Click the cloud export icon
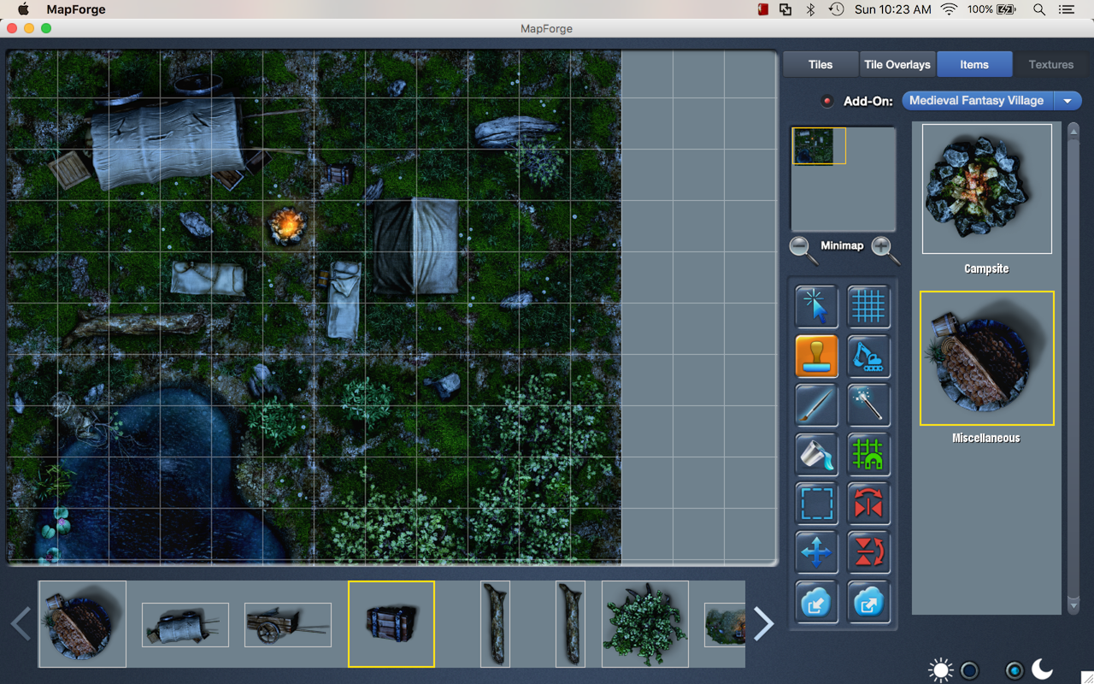The height and width of the screenshot is (684, 1094). (x=868, y=601)
